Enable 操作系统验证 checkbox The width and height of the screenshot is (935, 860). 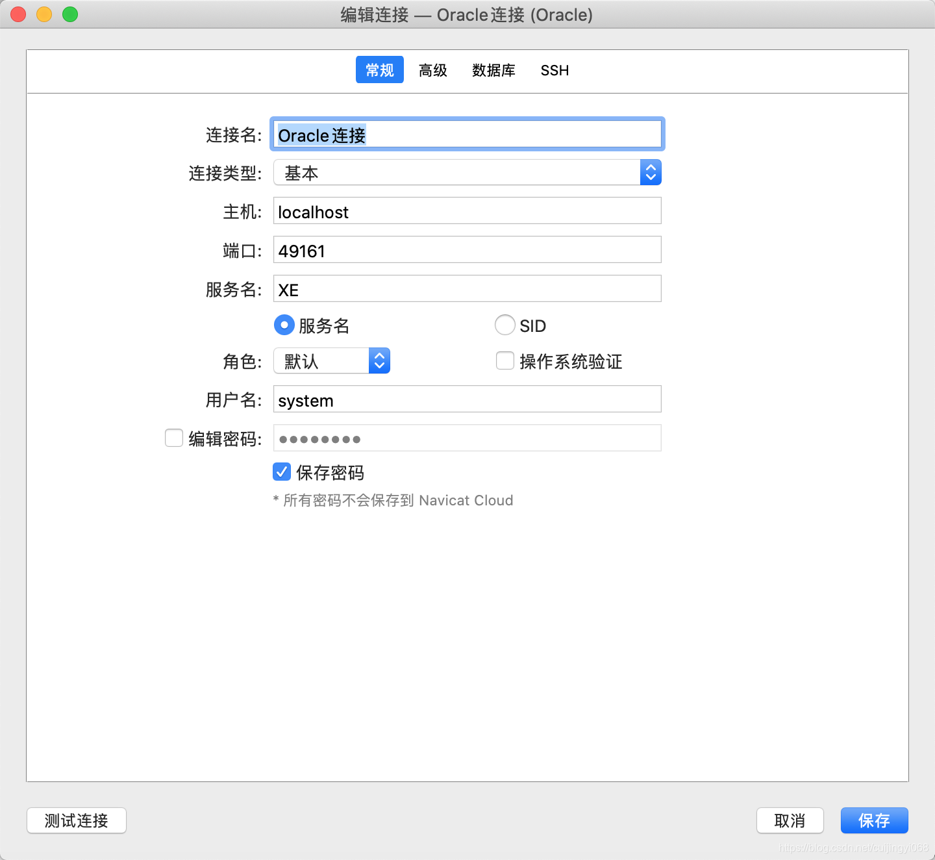(x=505, y=360)
